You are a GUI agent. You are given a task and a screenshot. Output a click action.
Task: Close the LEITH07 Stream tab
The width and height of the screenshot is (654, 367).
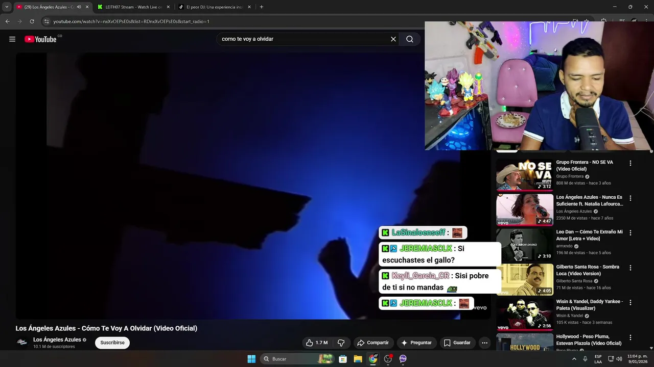point(168,7)
